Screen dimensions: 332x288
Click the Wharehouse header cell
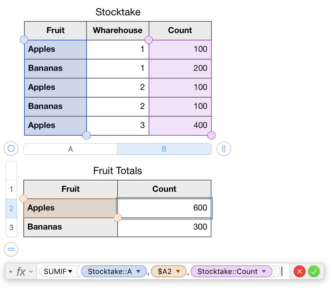click(118, 30)
